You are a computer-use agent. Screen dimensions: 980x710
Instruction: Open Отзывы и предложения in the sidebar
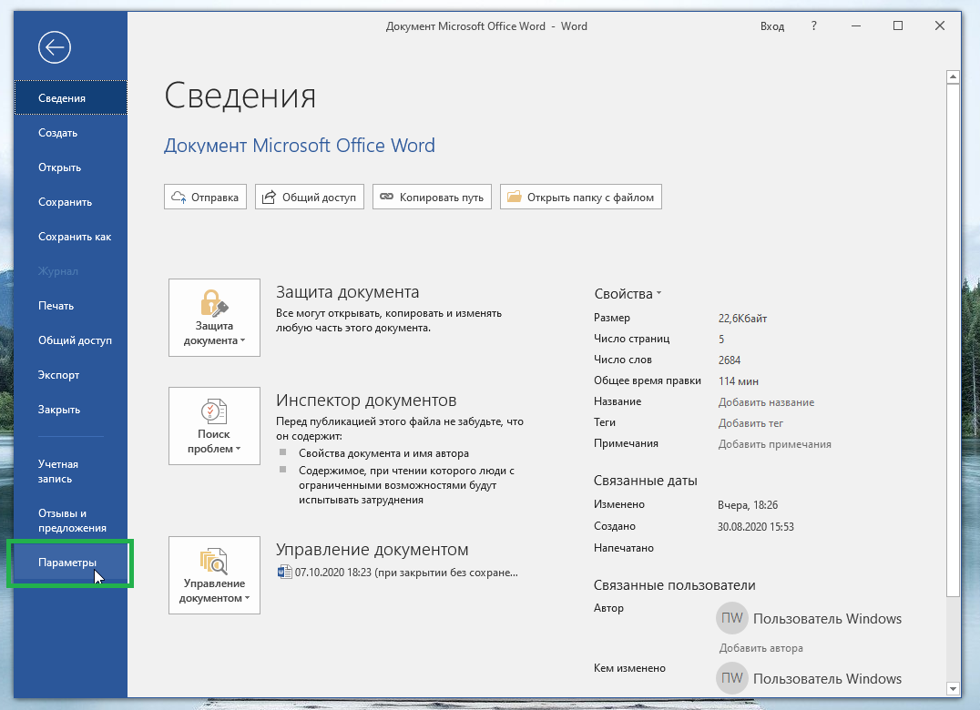coord(71,521)
